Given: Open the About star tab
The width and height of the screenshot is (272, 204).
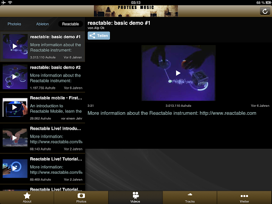Looking at the screenshot, I should [x=27, y=198].
